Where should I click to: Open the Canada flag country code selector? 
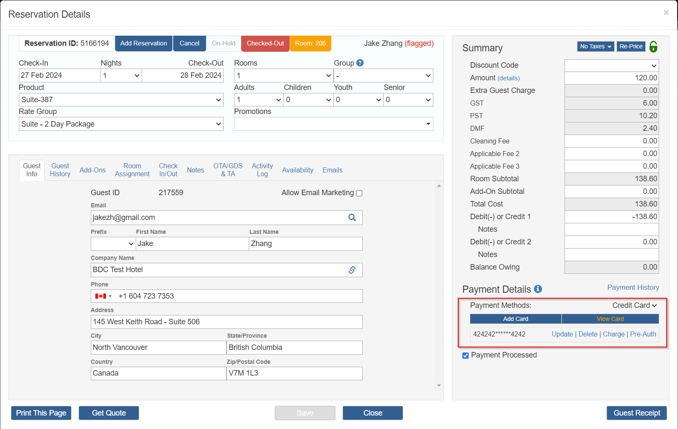coord(103,296)
